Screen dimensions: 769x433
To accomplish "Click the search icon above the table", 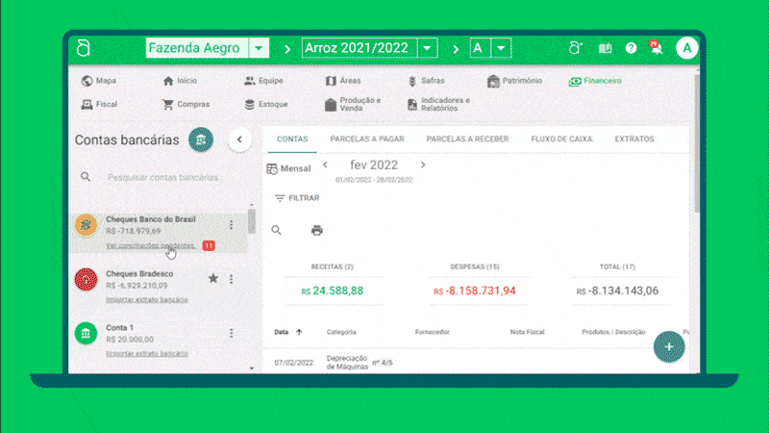I will pos(277,231).
